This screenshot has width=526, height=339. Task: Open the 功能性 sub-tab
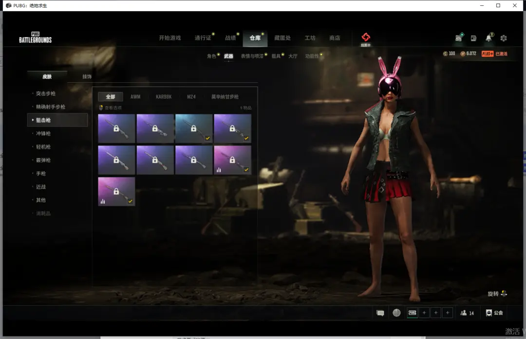pos(312,56)
